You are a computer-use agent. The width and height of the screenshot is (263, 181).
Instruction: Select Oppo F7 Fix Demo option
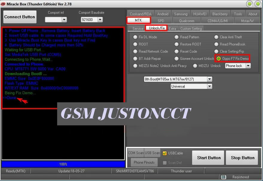click(218, 59)
